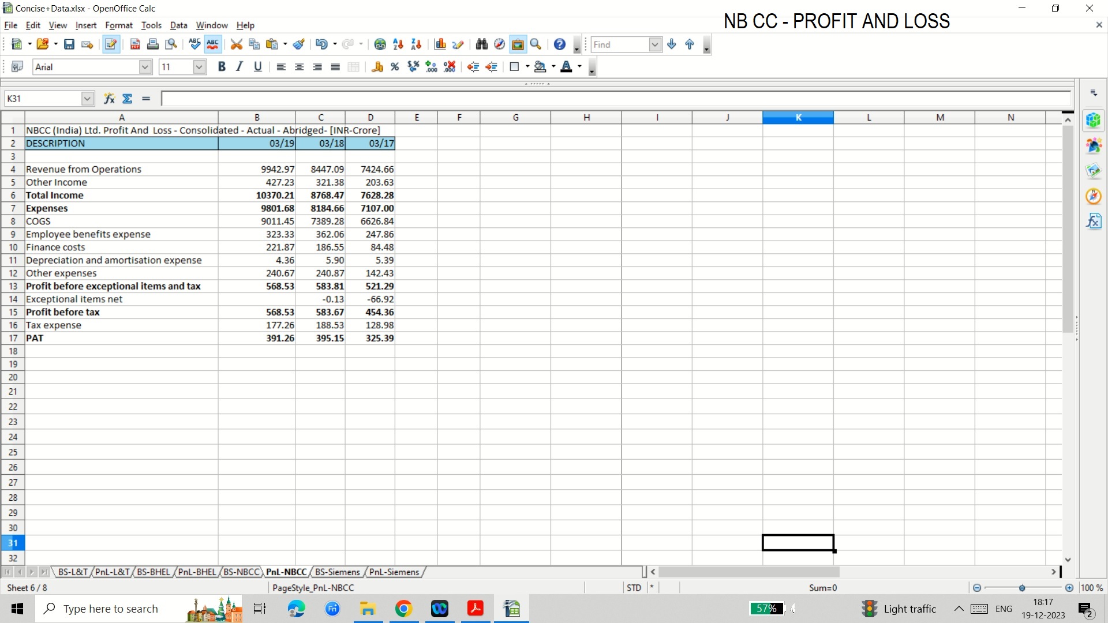
Task: Toggle AutoSpellcheck ABC icon
Action: (x=213, y=44)
